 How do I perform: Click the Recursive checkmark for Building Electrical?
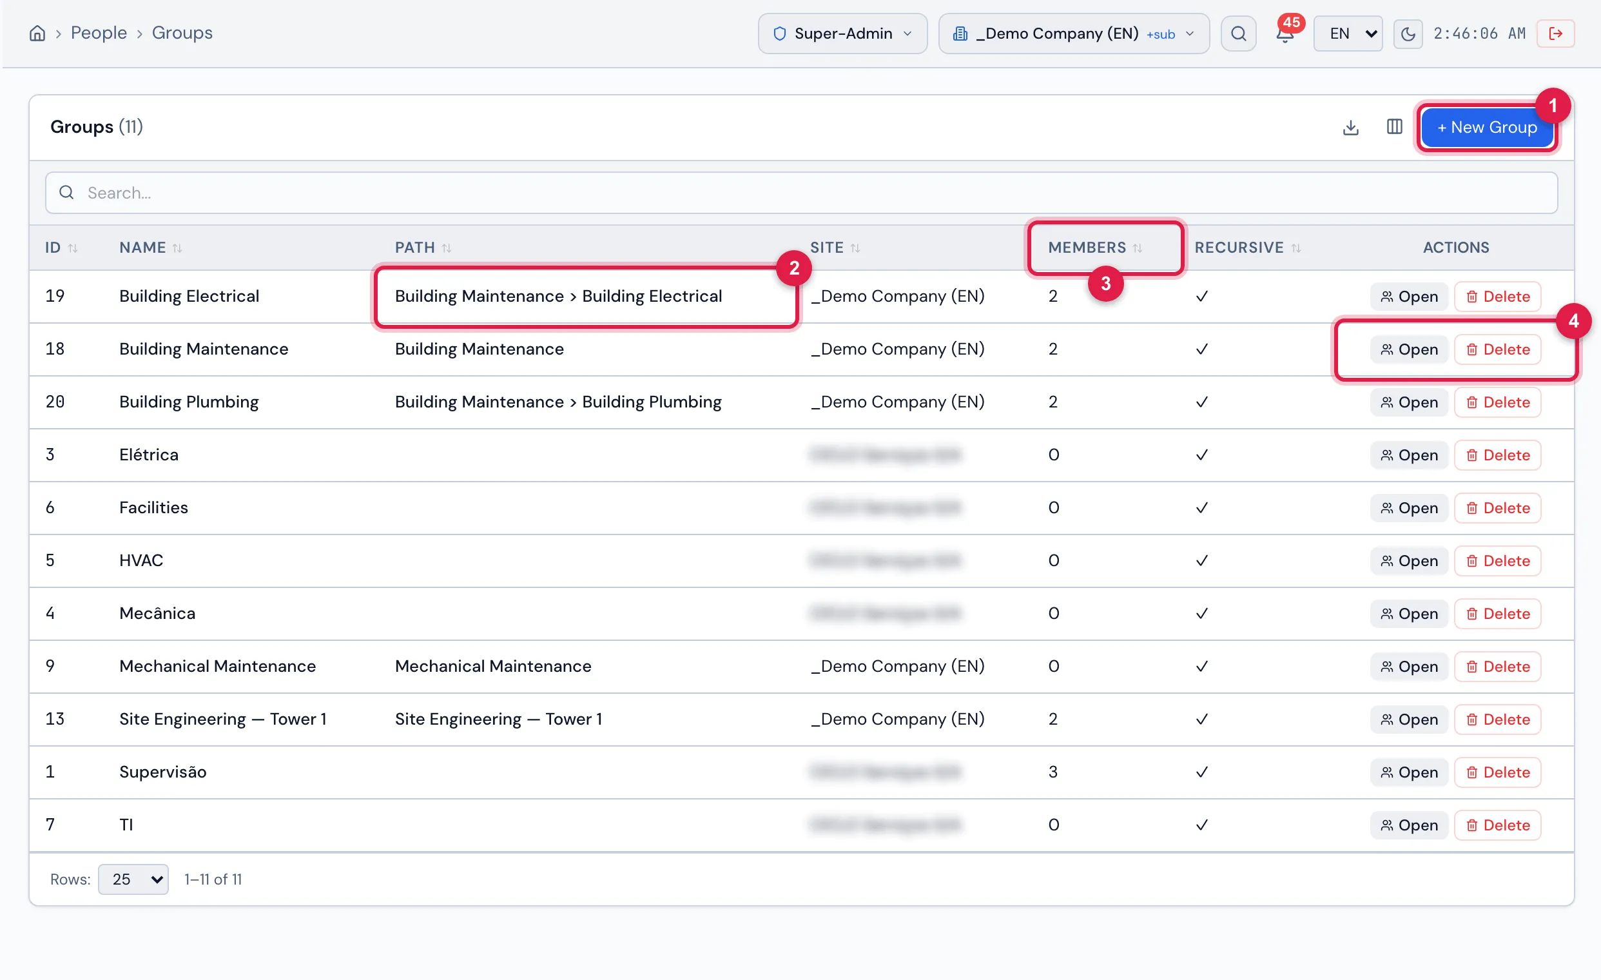coord(1201,297)
